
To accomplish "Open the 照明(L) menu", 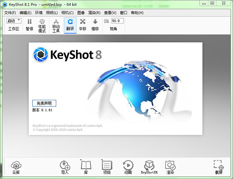I will (x=52, y=13).
